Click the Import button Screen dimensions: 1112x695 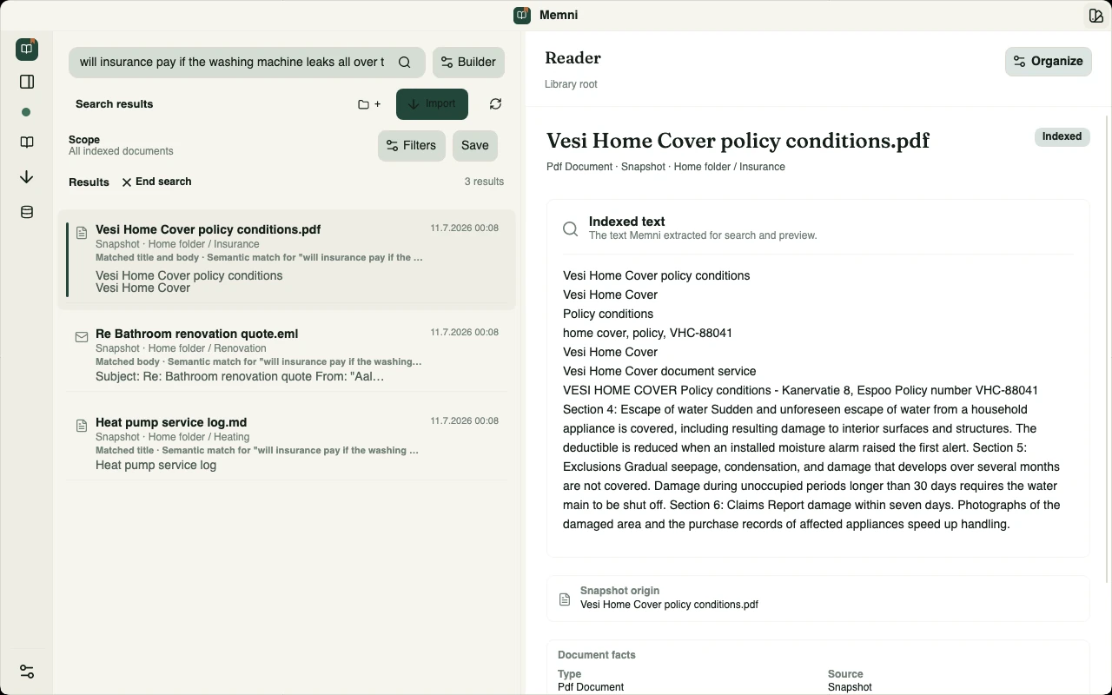click(x=432, y=104)
